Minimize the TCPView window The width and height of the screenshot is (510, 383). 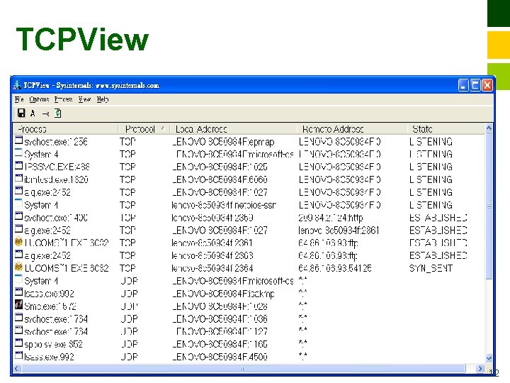pyautogui.click(x=463, y=85)
